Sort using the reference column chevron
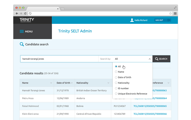 (168, 83)
